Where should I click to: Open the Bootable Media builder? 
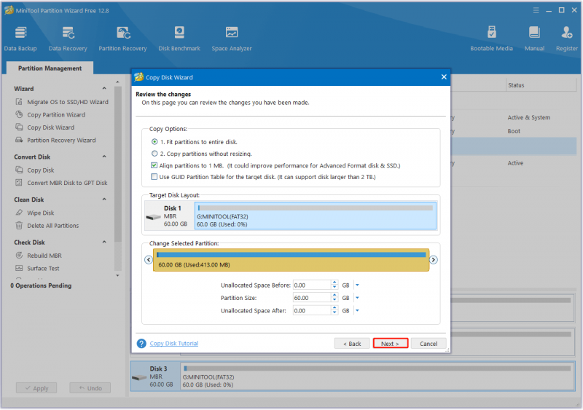pyautogui.click(x=491, y=39)
